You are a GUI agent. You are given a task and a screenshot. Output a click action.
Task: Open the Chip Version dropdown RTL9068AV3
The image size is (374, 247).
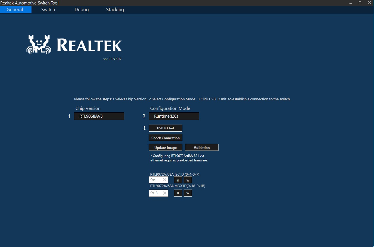[x=99, y=116]
